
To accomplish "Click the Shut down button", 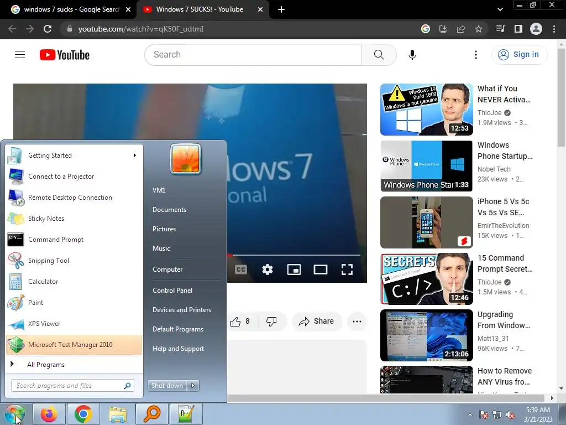I will pyautogui.click(x=167, y=386).
